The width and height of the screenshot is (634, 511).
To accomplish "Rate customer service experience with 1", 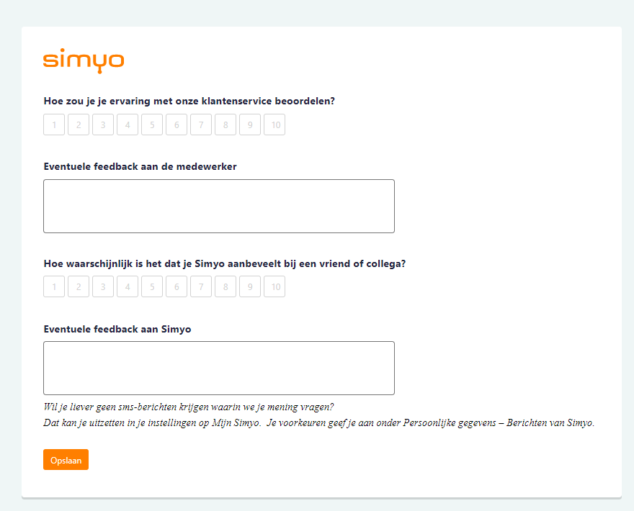I will click(x=54, y=125).
